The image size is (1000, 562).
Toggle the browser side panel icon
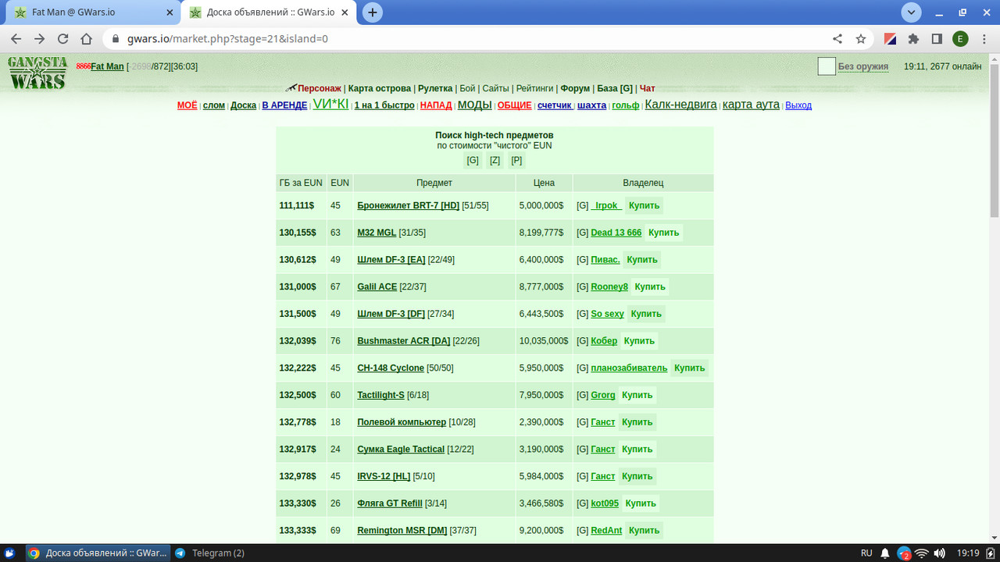[937, 38]
